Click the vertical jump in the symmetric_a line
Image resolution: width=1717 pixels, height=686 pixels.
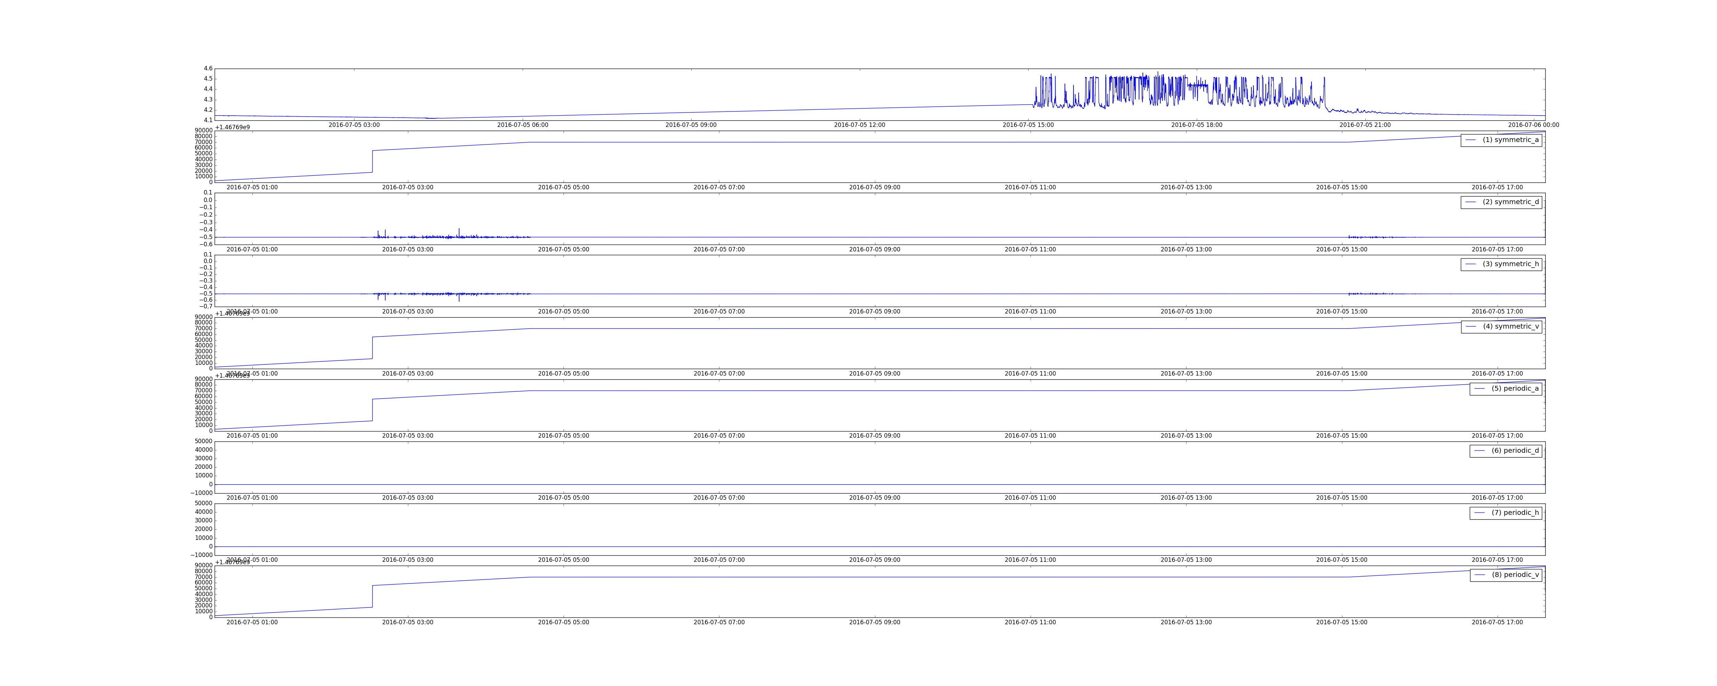tap(373, 161)
